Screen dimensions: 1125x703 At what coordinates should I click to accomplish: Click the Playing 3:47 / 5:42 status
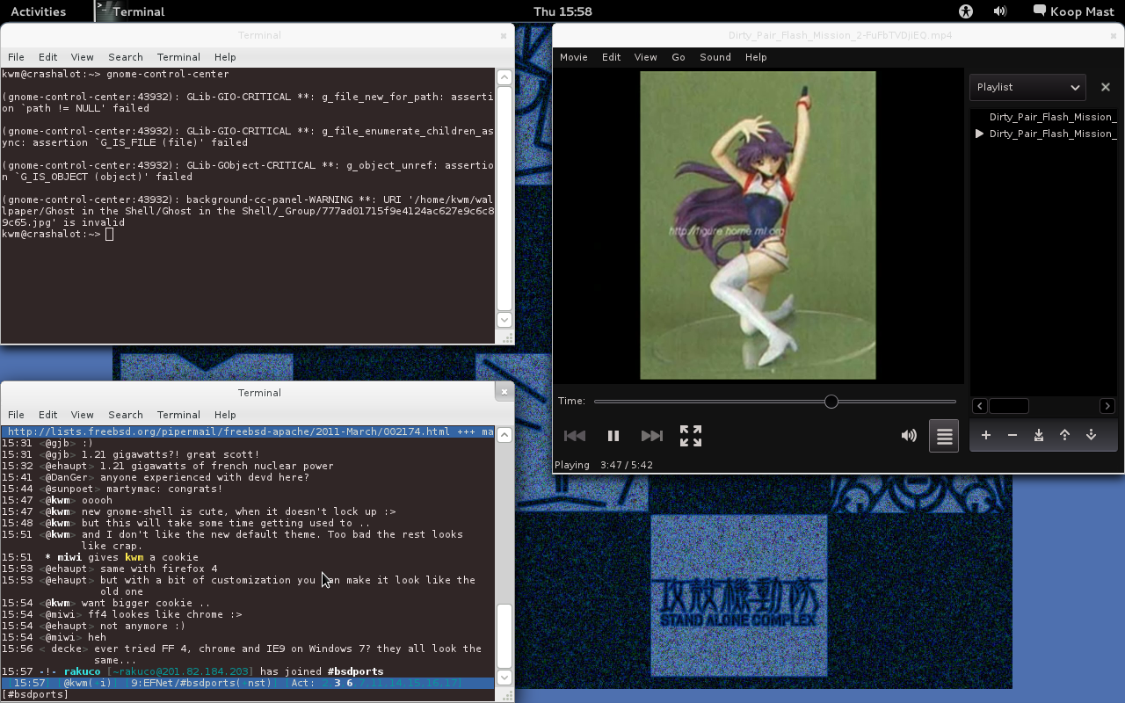(604, 465)
